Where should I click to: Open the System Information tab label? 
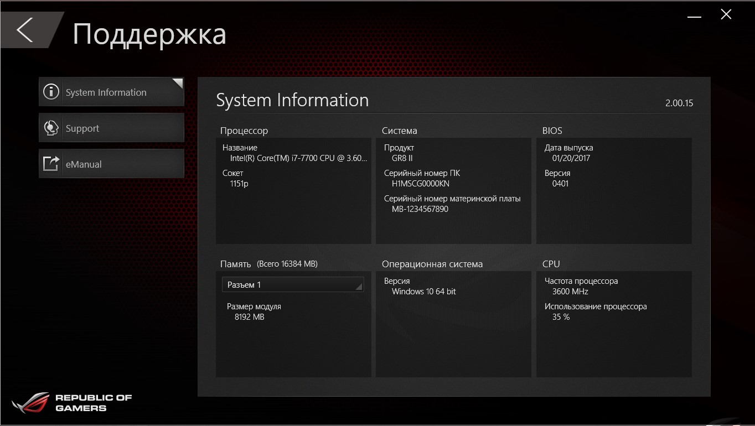[106, 92]
